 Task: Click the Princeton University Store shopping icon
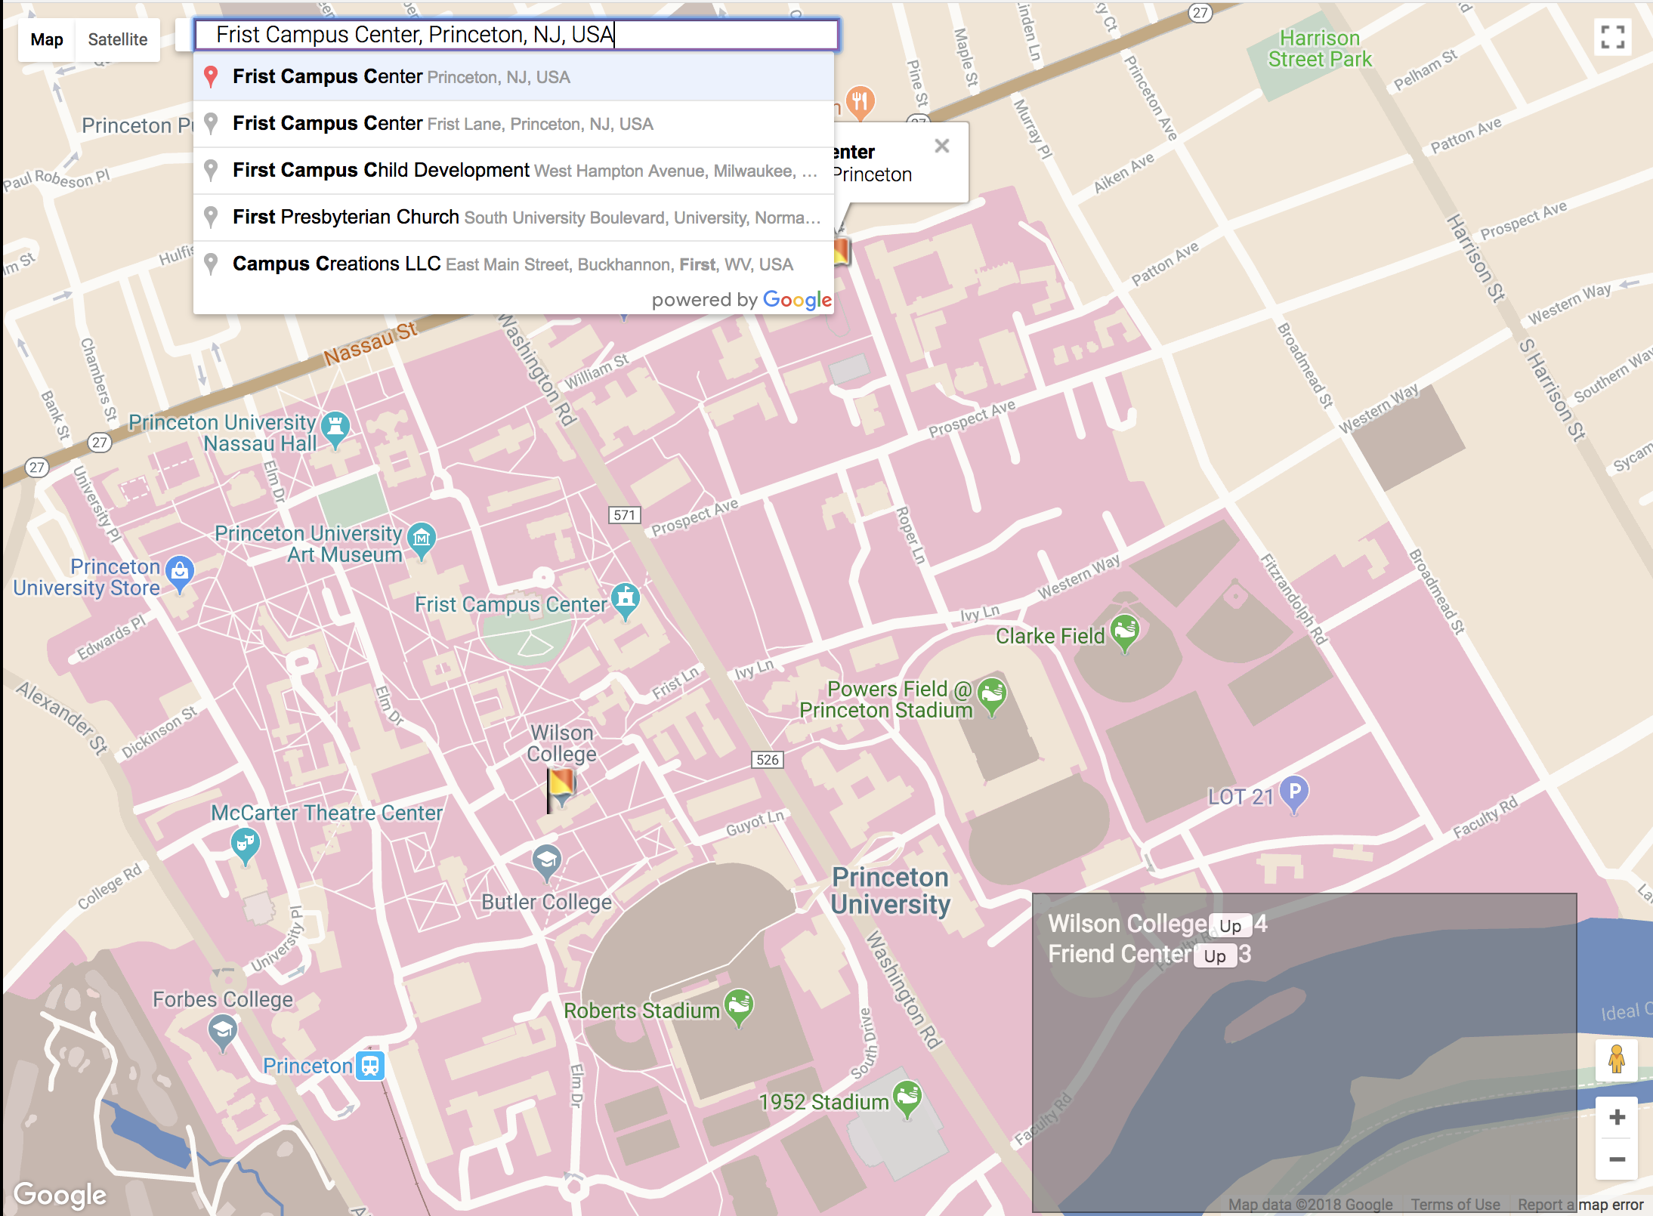coord(180,573)
